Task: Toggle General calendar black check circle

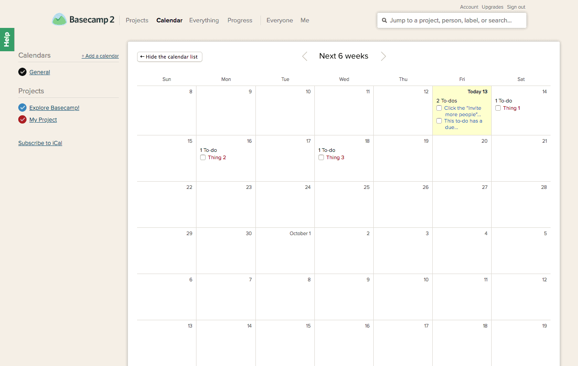Action: (x=22, y=72)
